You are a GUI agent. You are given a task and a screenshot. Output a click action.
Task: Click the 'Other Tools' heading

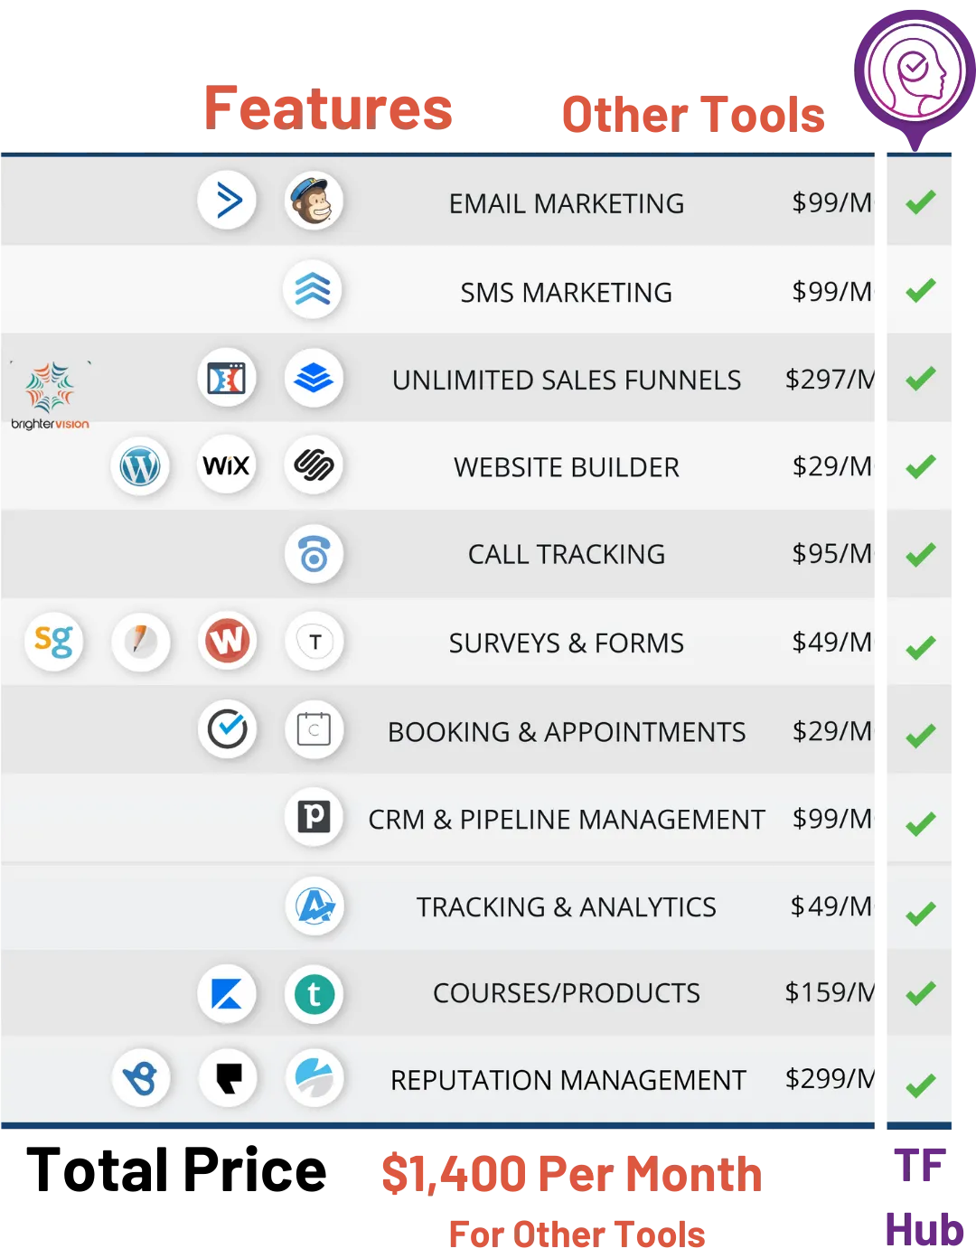pyautogui.click(x=693, y=115)
